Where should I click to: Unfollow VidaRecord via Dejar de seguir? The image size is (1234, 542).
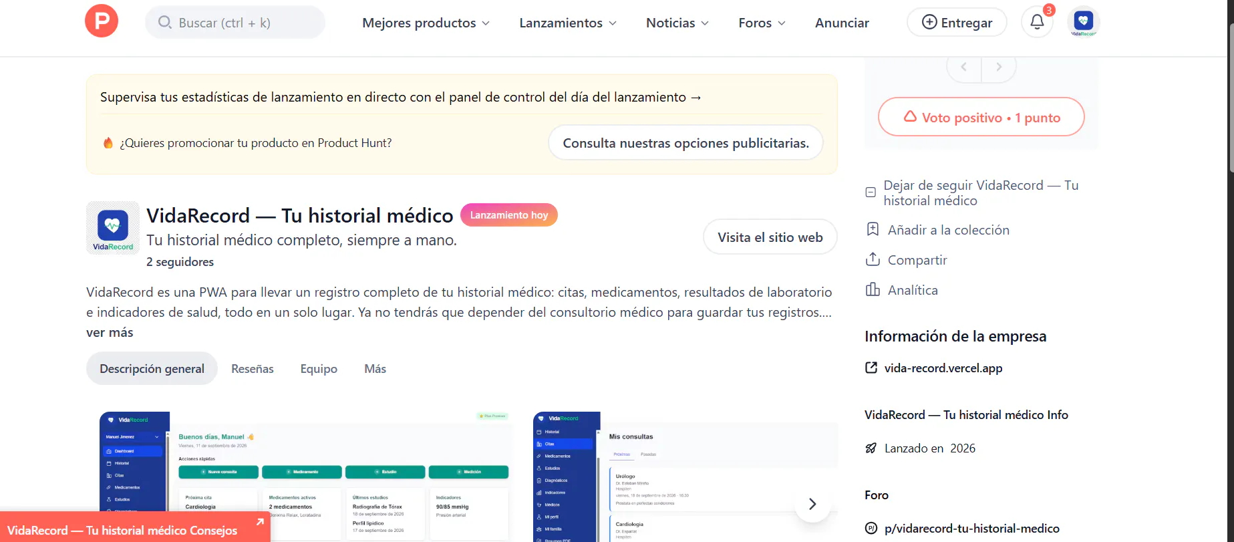(x=972, y=192)
